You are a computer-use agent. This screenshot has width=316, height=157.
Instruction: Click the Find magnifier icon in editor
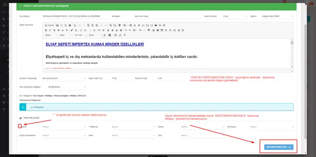[111, 25]
